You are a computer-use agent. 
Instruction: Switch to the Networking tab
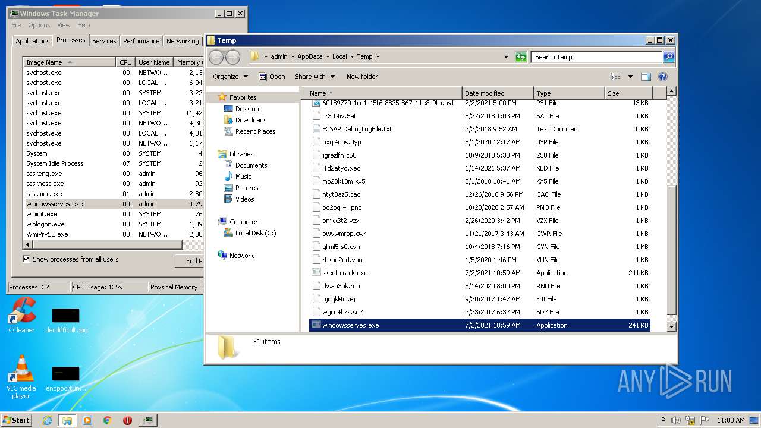click(183, 41)
